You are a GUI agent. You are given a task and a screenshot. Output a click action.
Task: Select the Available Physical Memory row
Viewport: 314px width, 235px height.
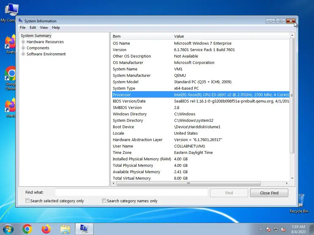(201, 172)
